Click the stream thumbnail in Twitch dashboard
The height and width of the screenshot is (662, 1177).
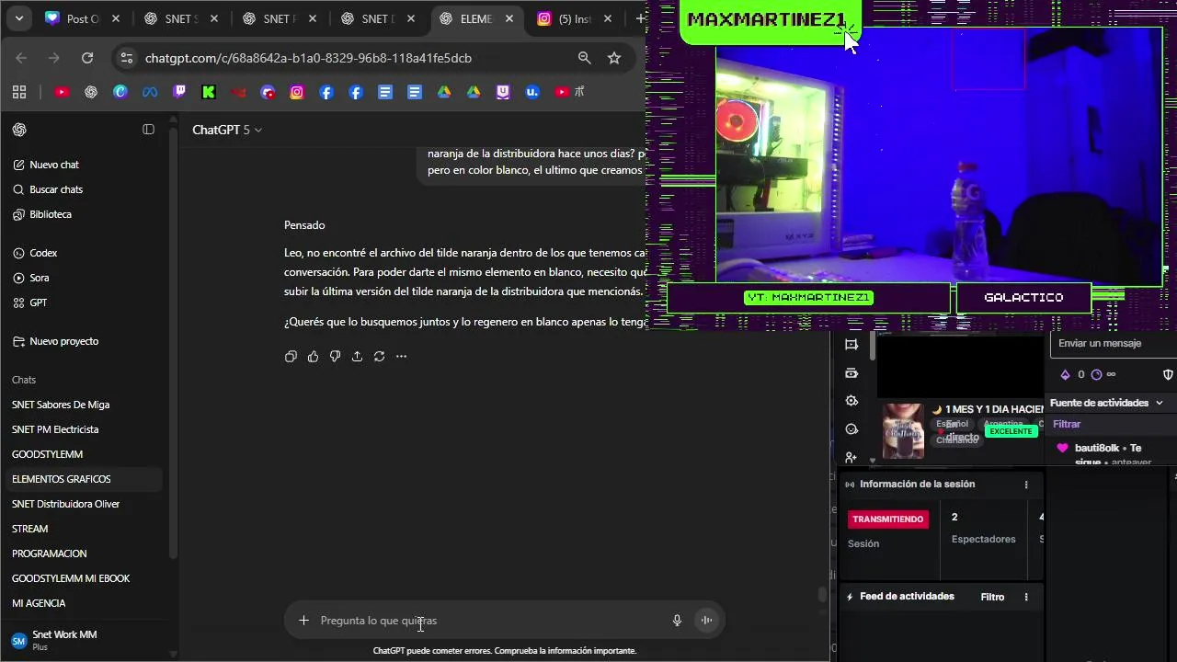pos(903,430)
